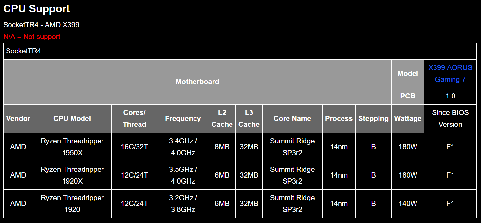Screen dimensions: 481x223
Task: Select the PCB value 1.0
Action: [450, 96]
